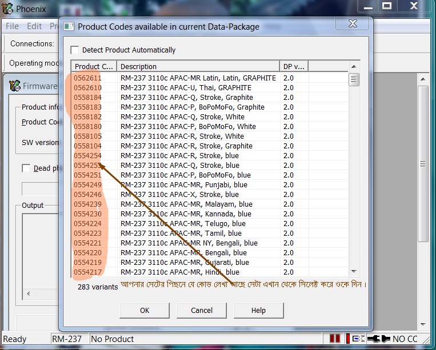Click NO CC status bar indicator
This screenshot has height=350, width=436.
click(x=405, y=339)
